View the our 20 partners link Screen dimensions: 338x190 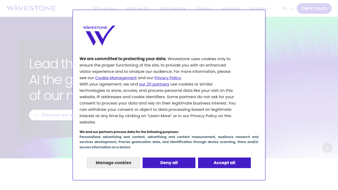click(154, 84)
